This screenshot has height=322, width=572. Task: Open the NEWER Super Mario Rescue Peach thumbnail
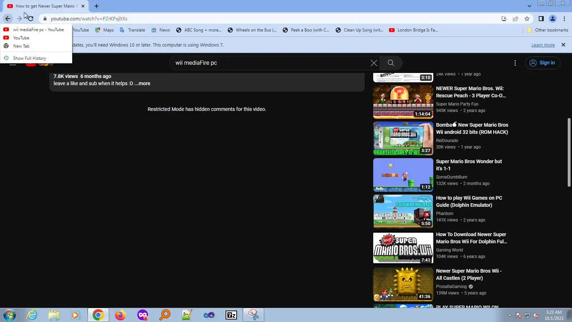click(x=403, y=102)
